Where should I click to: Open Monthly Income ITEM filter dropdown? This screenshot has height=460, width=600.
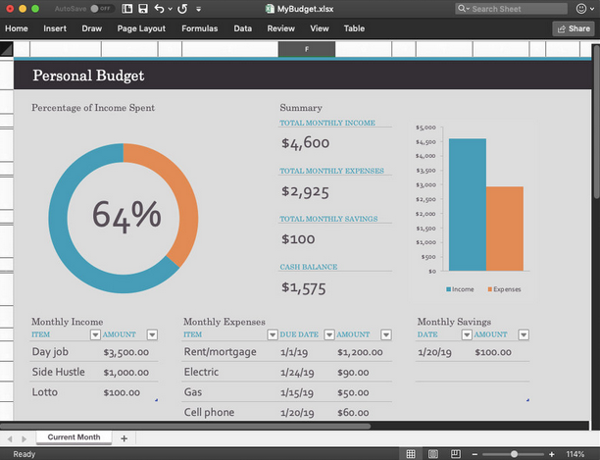point(95,334)
